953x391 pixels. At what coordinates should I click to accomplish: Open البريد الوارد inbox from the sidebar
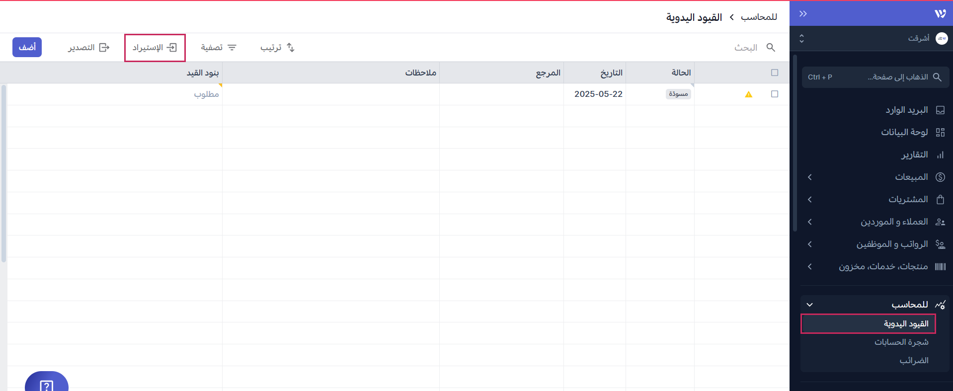point(906,110)
